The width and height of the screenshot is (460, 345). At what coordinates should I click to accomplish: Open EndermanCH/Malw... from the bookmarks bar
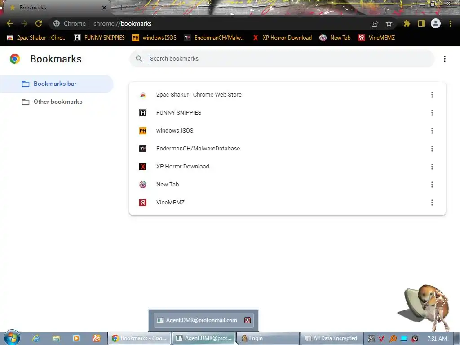tap(214, 38)
